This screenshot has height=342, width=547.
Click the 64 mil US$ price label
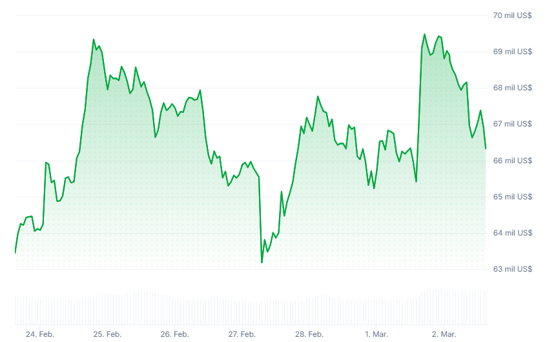[x=513, y=233]
